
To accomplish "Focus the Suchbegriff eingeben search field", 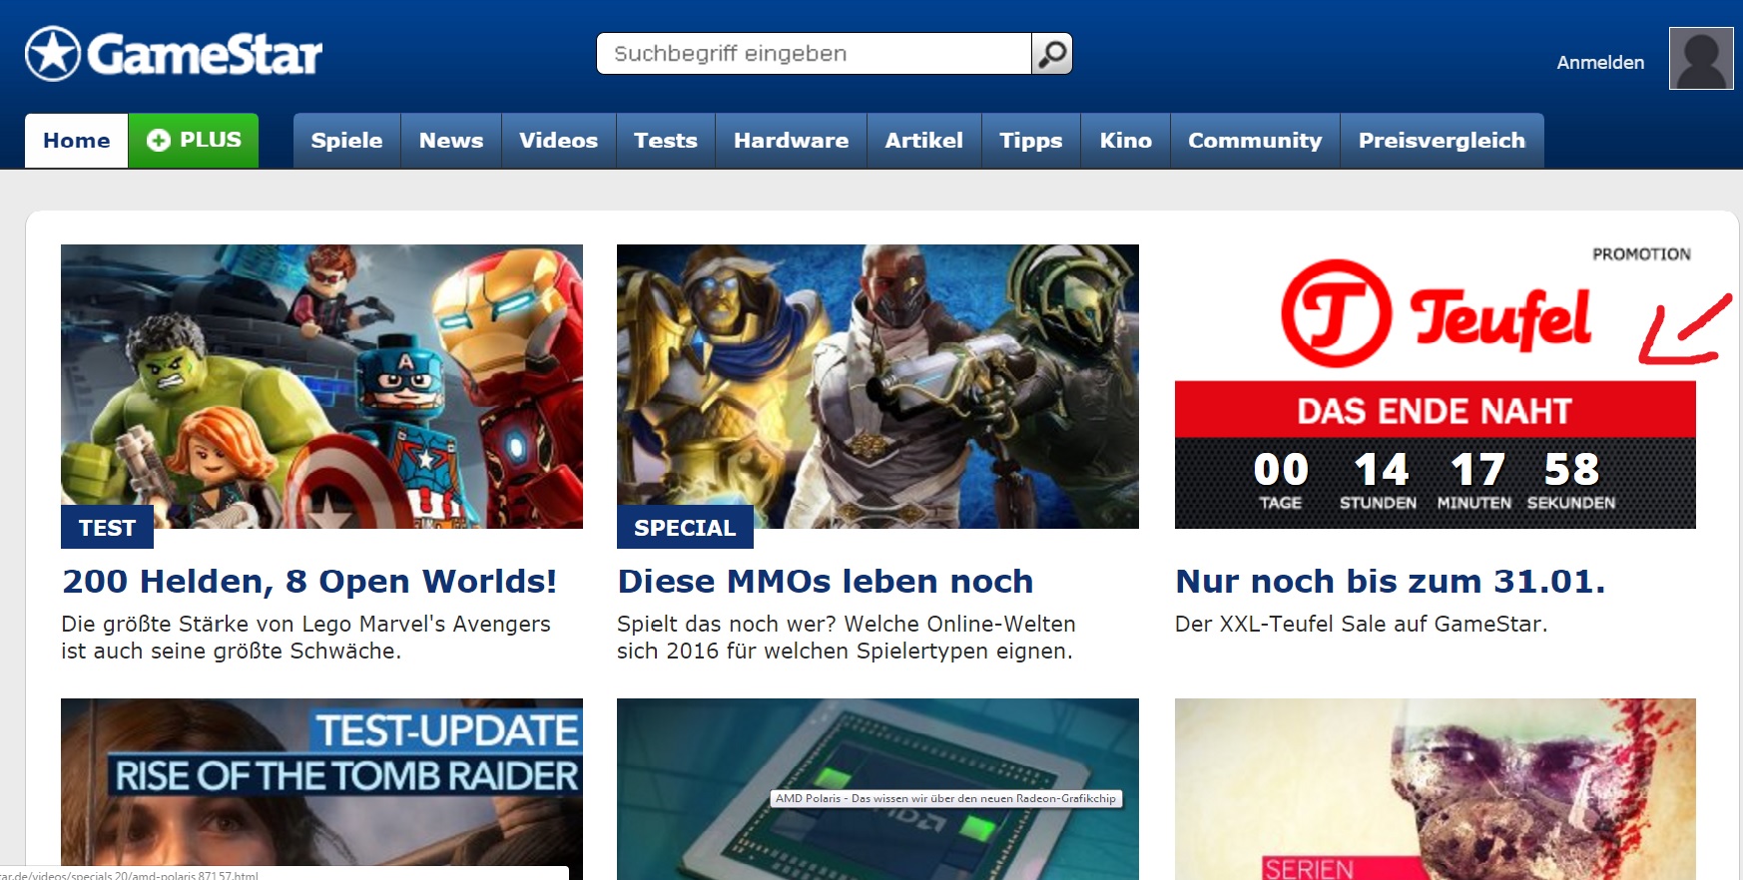I will coord(814,54).
